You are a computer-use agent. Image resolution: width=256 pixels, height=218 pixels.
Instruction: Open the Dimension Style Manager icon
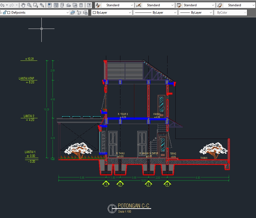click(139, 5)
